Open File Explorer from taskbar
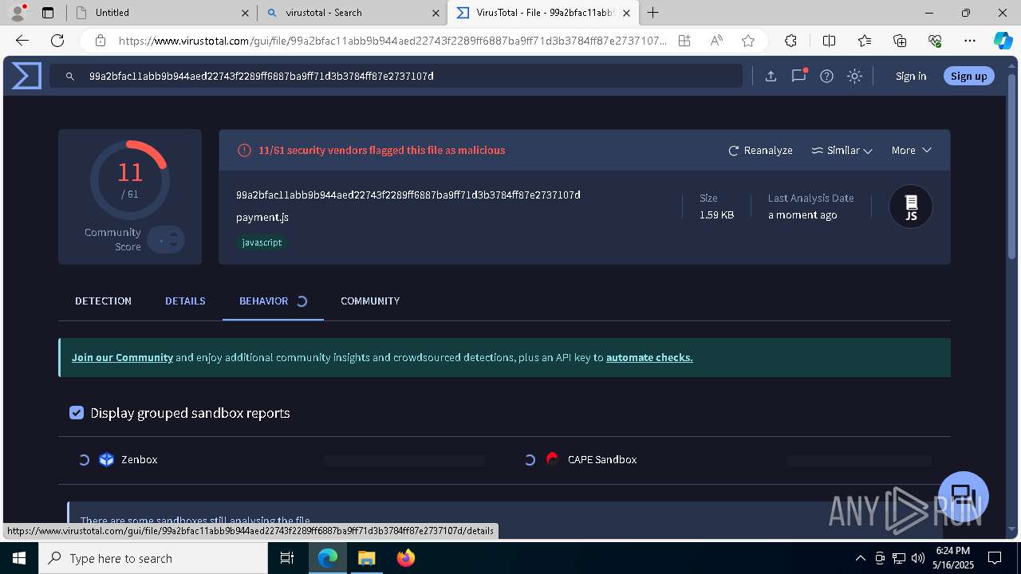The height and width of the screenshot is (574, 1021). [x=366, y=558]
